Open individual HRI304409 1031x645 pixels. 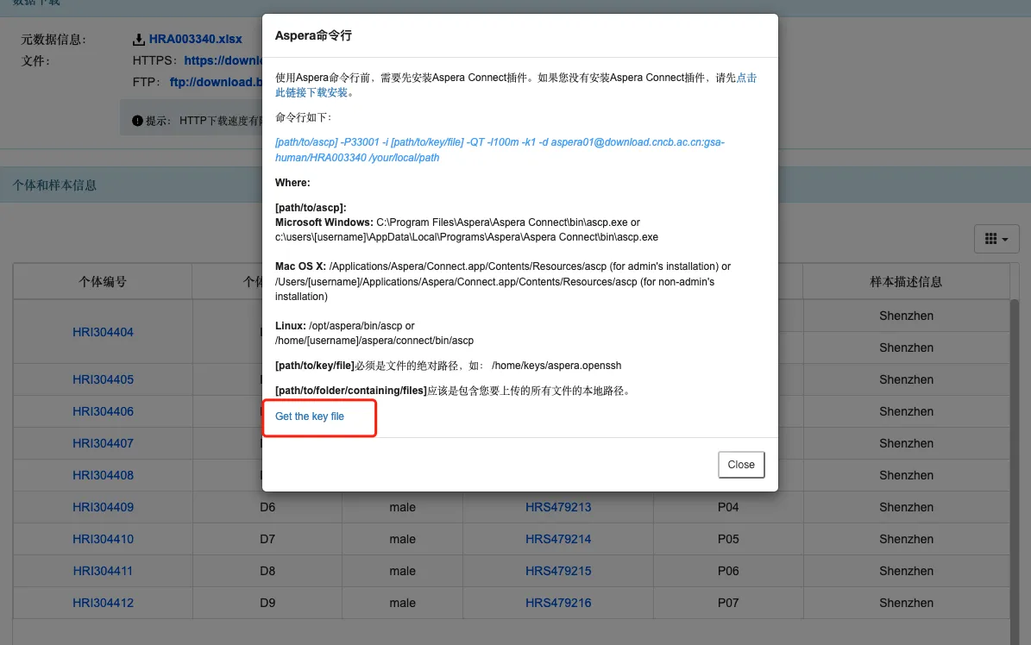pyautogui.click(x=103, y=507)
